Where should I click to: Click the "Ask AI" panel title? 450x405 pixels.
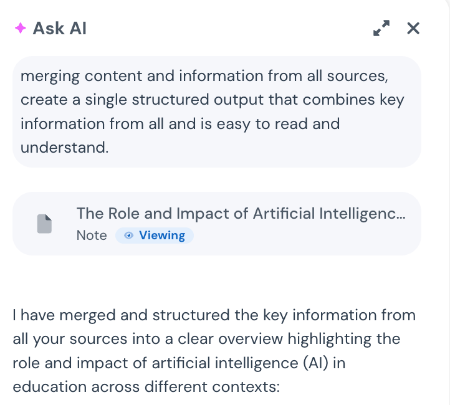(x=59, y=29)
